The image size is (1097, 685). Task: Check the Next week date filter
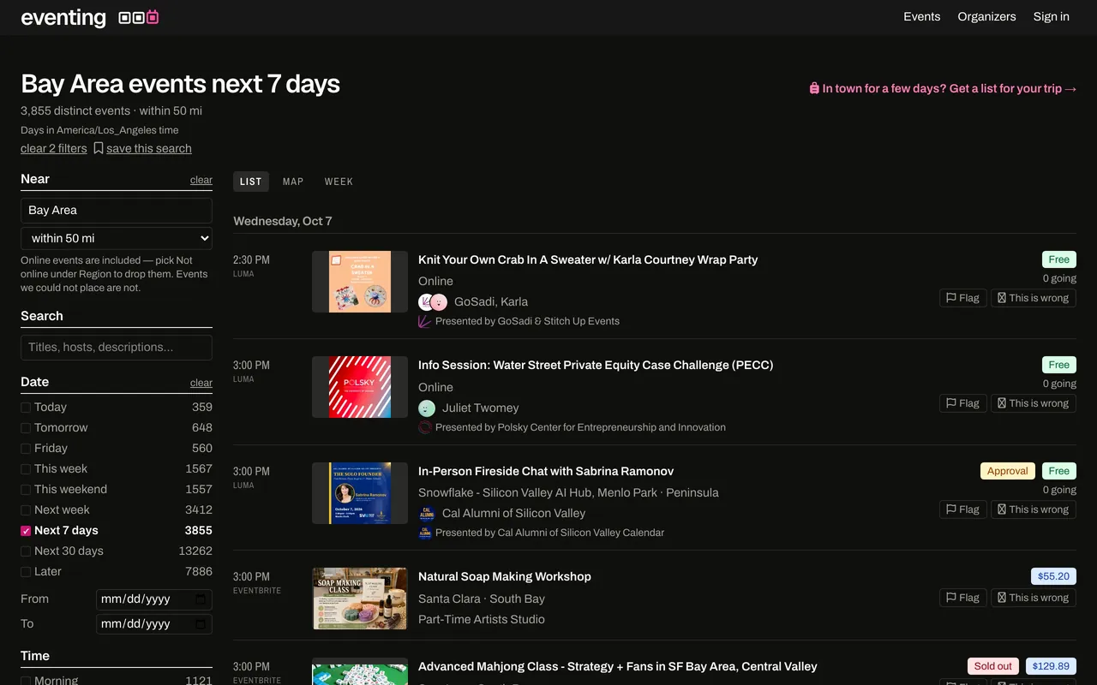(x=26, y=510)
